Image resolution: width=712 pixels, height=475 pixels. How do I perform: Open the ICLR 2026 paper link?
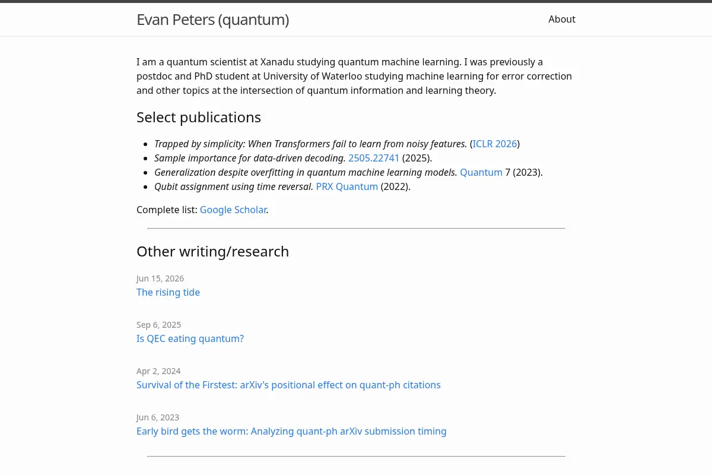click(x=495, y=144)
